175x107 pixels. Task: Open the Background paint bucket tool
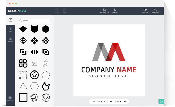click(x=104, y=10)
